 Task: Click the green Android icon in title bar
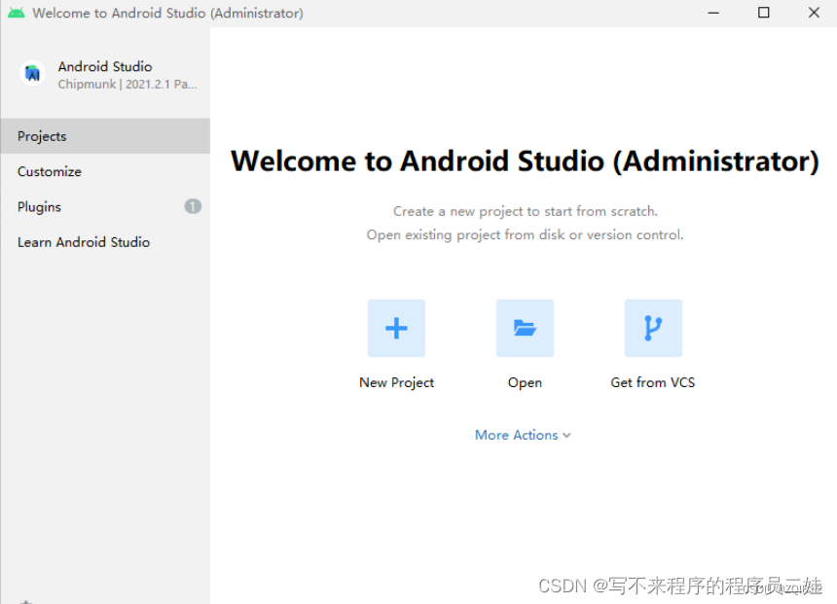tap(16, 13)
